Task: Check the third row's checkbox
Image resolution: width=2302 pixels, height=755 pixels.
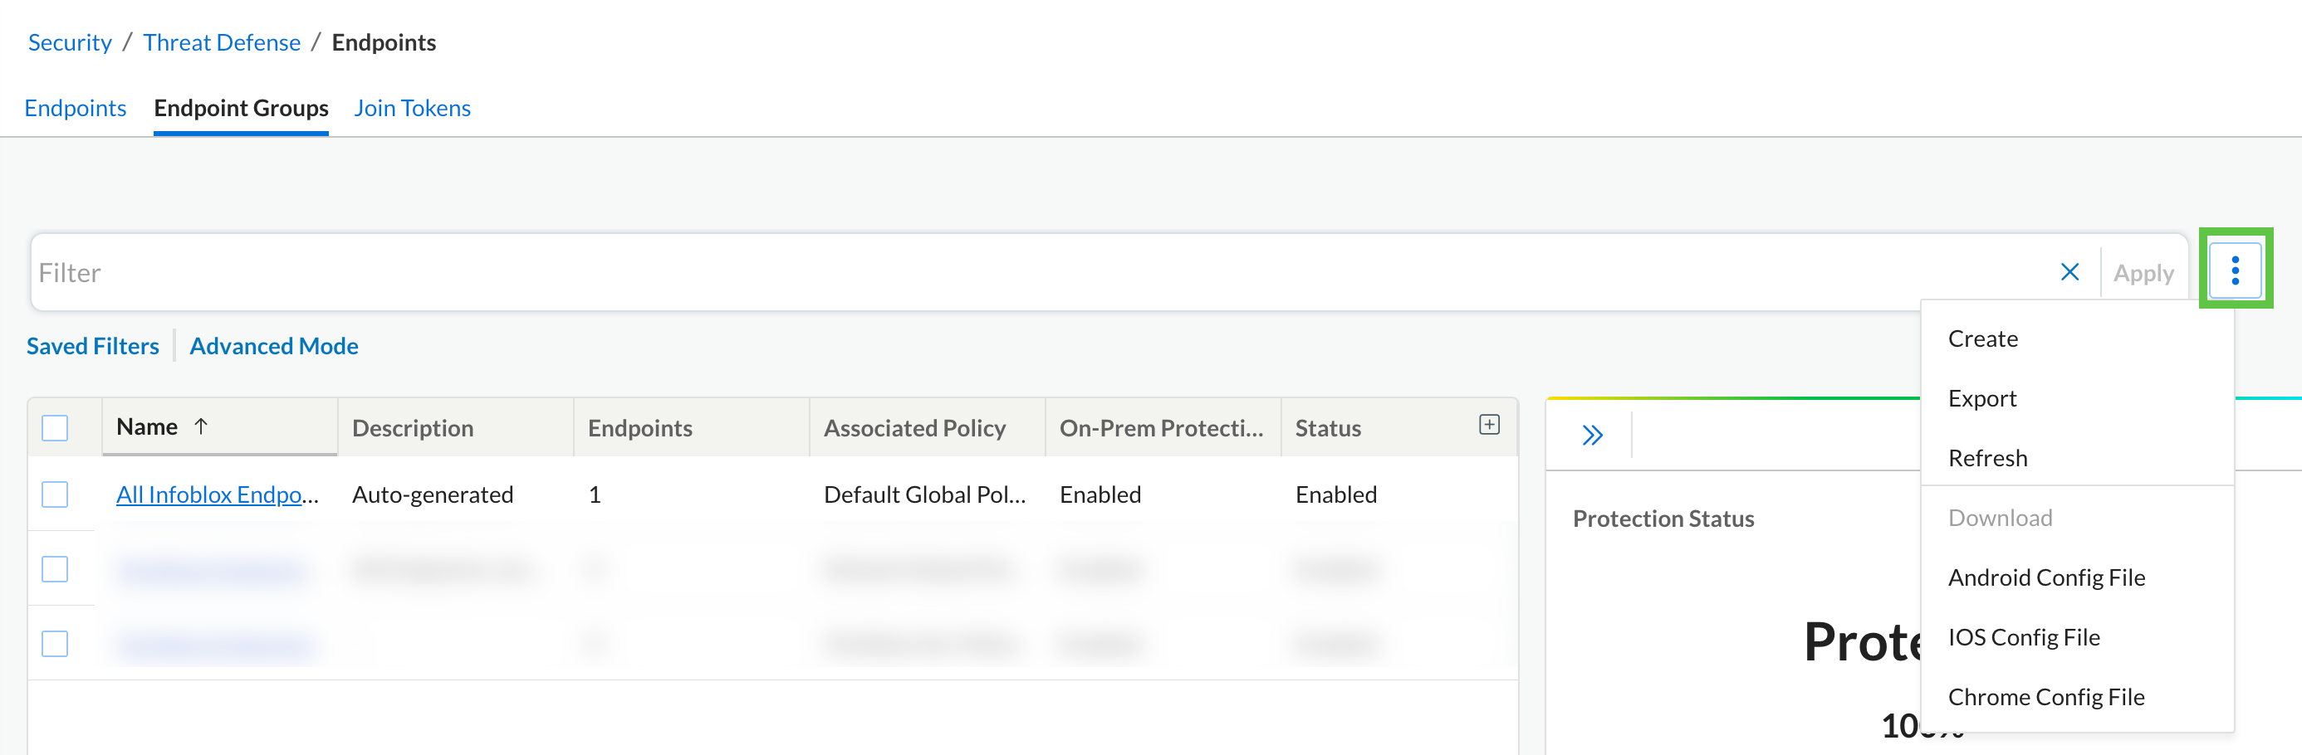Action: [x=55, y=644]
